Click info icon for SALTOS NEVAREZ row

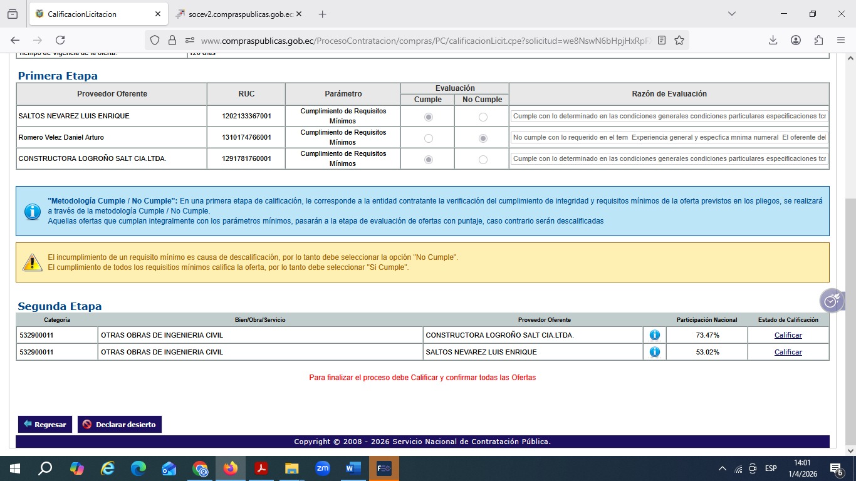(654, 352)
